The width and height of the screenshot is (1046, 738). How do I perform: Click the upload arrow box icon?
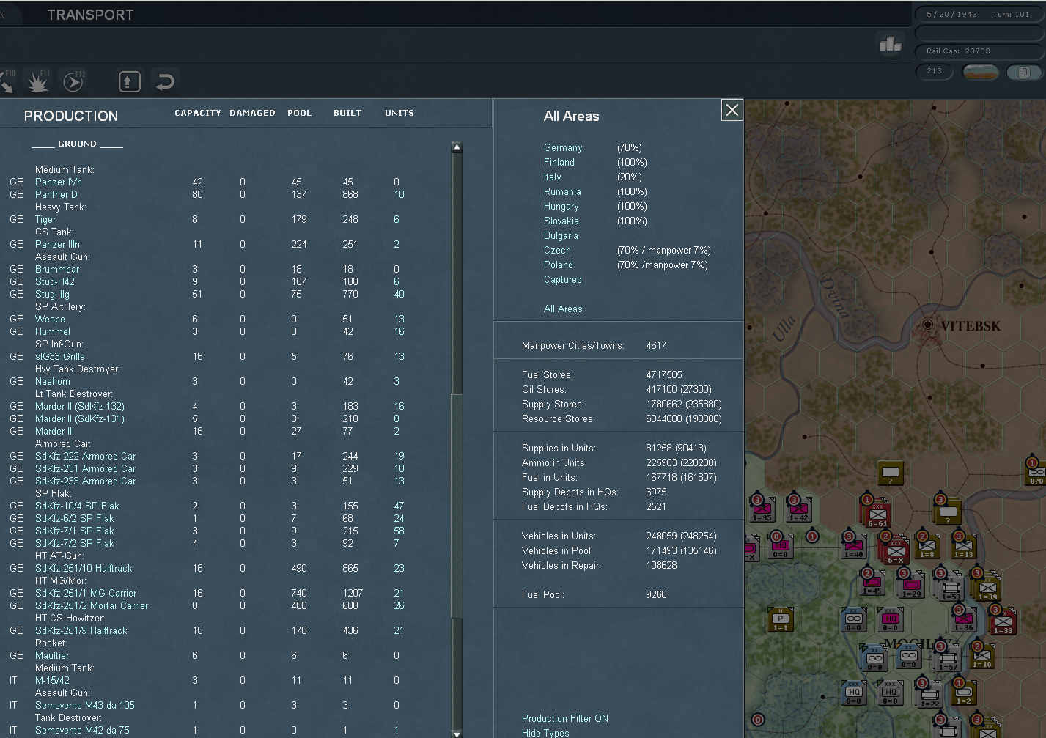point(130,81)
